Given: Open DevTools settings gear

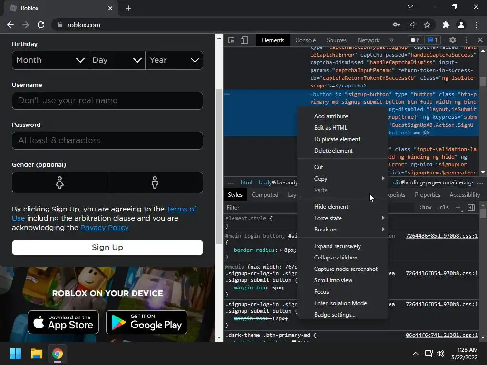Looking at the screenshot, I should (453, 40).
